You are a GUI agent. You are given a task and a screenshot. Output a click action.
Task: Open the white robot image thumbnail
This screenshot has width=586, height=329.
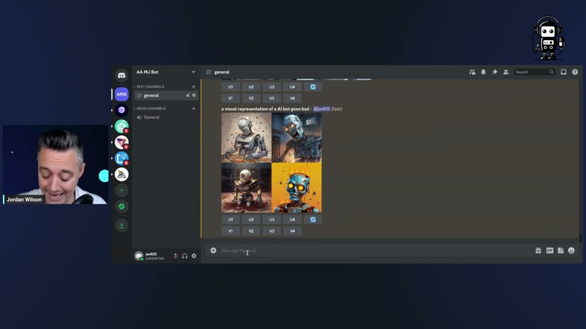(246, 138)
